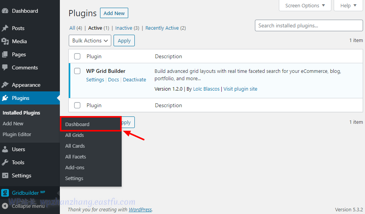Check the WP Grid Builder plugin checkbox
Screen dimensions: 365x214
click(77, 71)
